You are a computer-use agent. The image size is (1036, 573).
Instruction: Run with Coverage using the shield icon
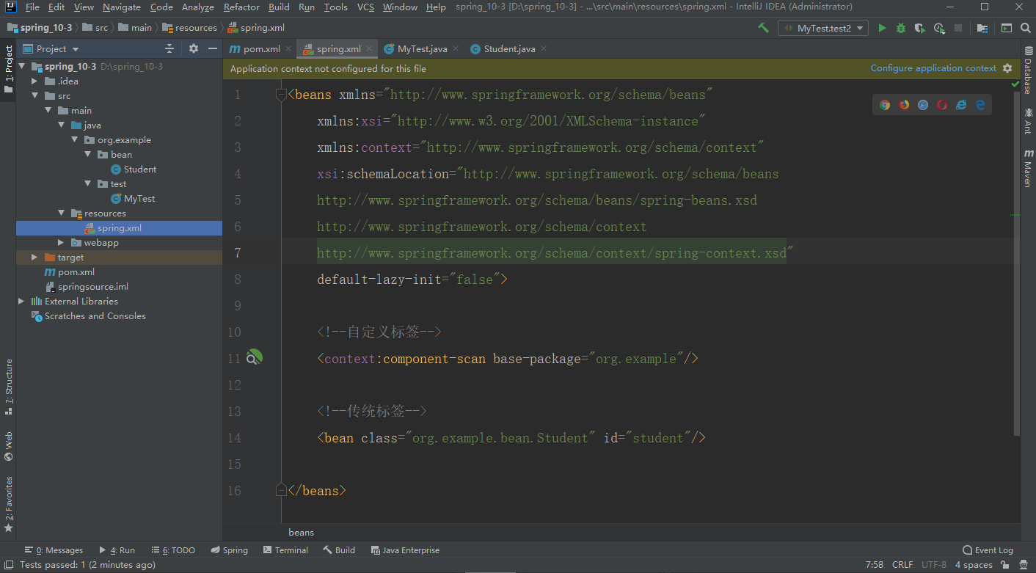point(920,28)
